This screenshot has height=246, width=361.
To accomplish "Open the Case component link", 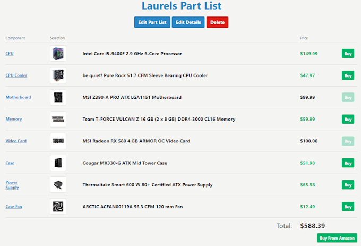I will (10, 163).
